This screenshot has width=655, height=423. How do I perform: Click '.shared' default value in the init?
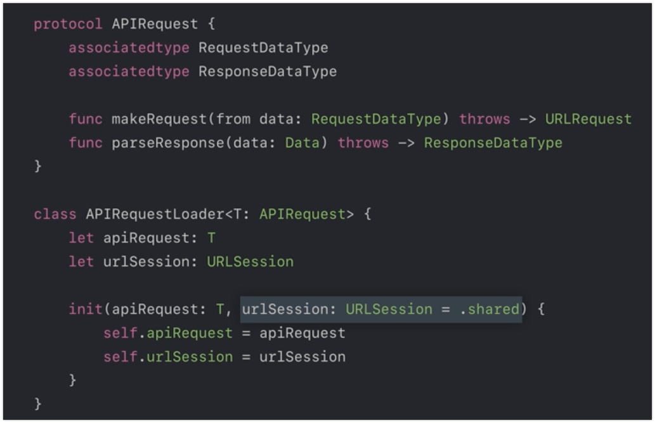[x=490, y=309]
